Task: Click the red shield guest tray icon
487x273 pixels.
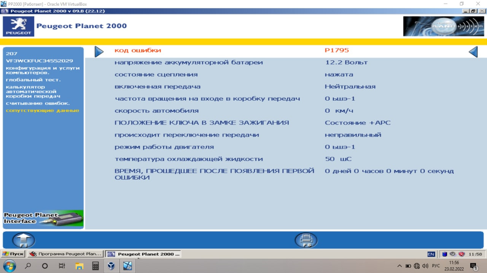Action: (462, 254)
